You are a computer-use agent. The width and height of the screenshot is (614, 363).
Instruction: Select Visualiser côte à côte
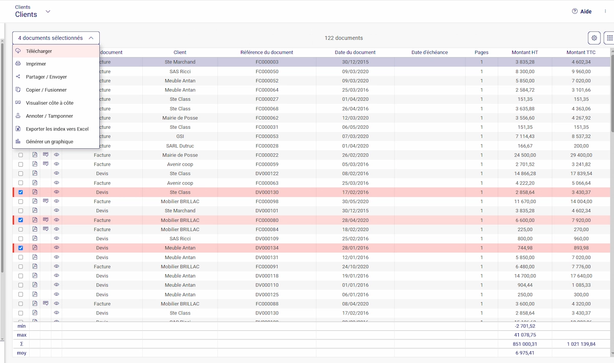point(56,103)
